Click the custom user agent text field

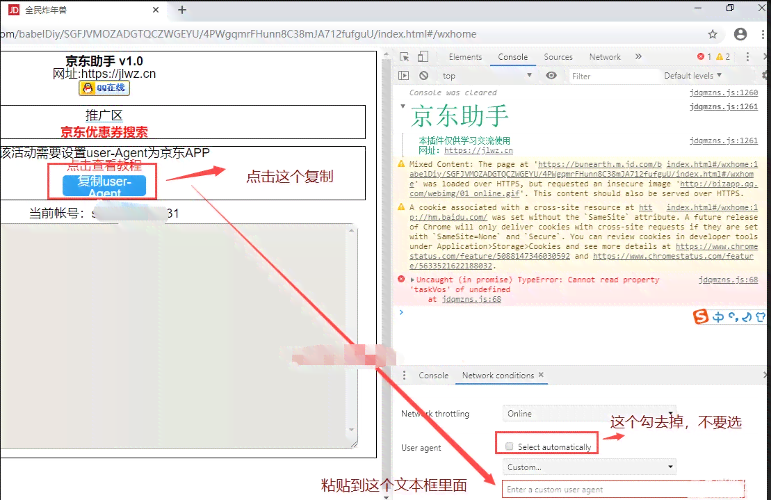(622, 490)
